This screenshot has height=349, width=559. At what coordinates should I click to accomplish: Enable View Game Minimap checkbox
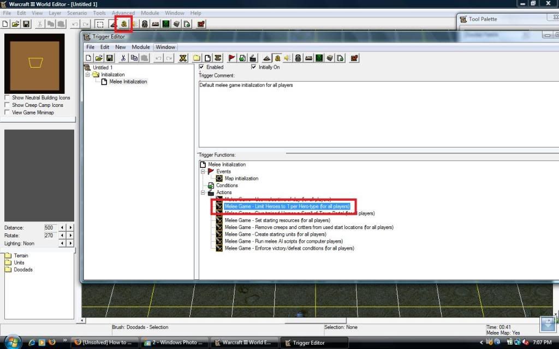coord(7,112)
